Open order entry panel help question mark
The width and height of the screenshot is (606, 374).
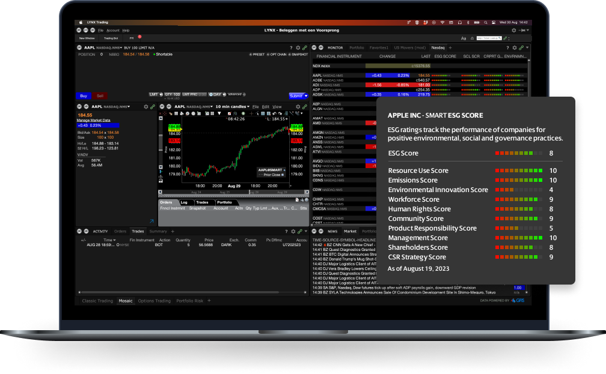pyautogui.click(x=291, y=48)
